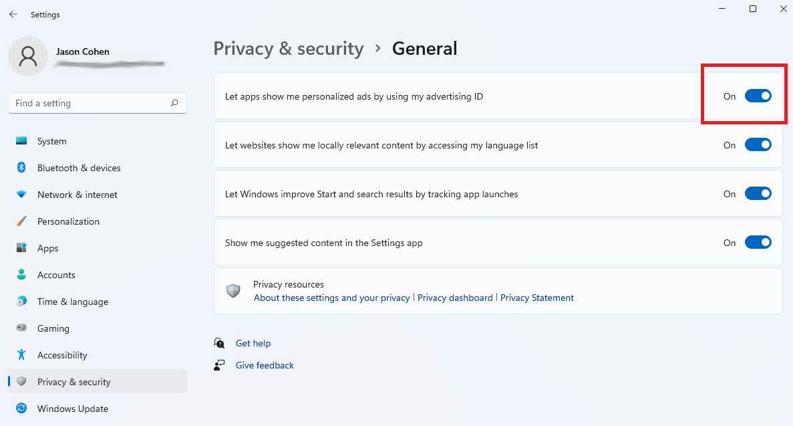Viewport: 793px width, 426px height.
Task: Toggle off tracking app launches
Action: pyautogui.click(x=758, y=194)
